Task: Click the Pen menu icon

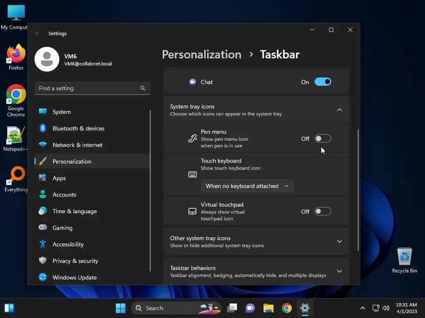Action: pos(193,138)
